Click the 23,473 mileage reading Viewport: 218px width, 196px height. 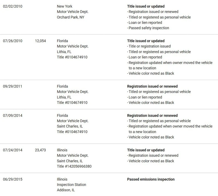tap(41, 150)
